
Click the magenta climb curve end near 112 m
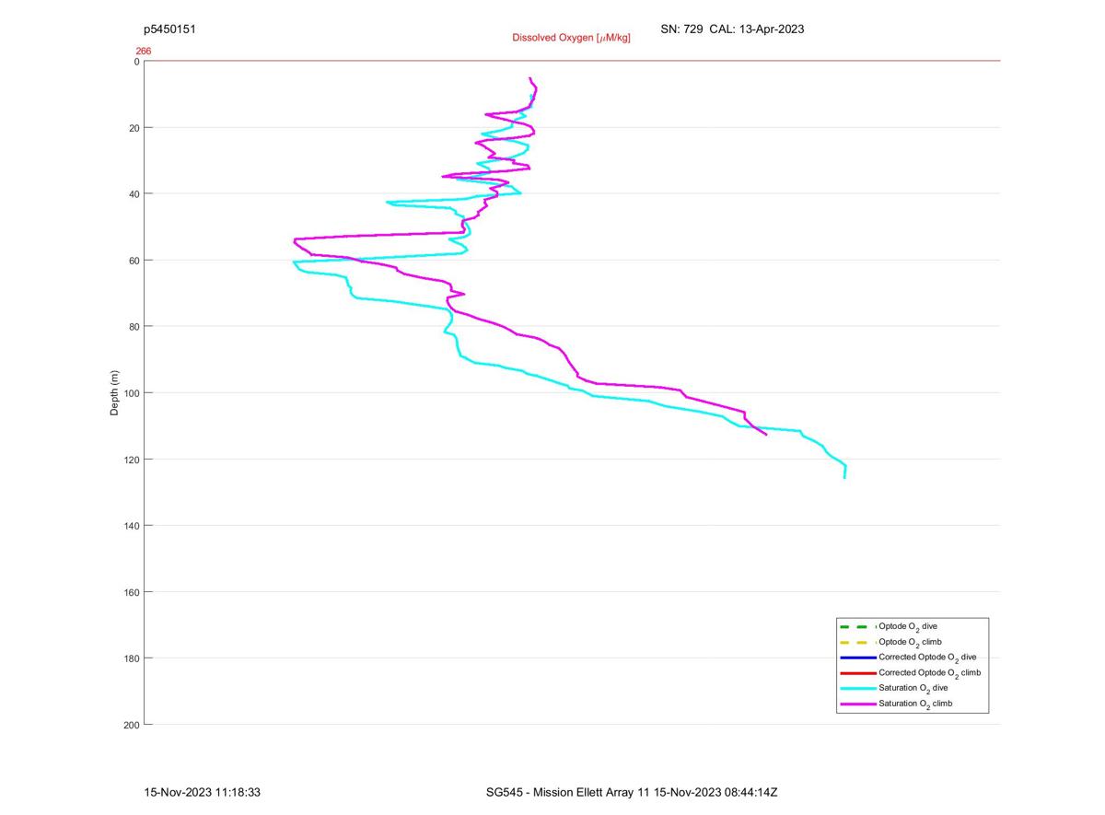[765, 434]
